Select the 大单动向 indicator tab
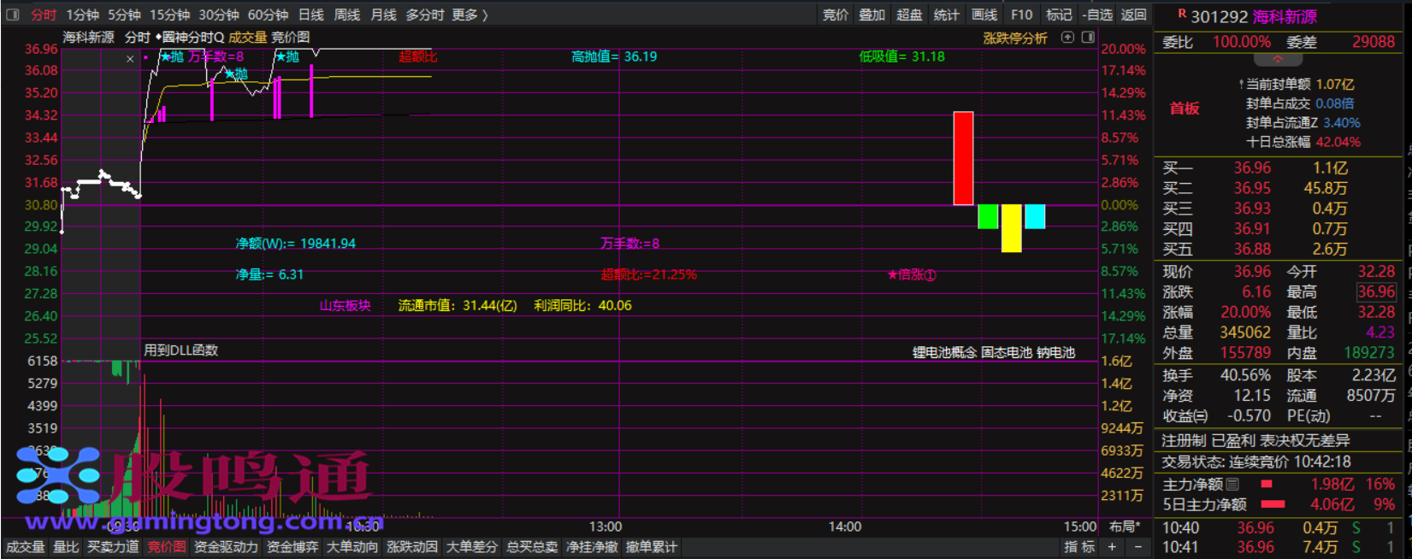This screenshot has width=1412, height=559. point(352,547)
